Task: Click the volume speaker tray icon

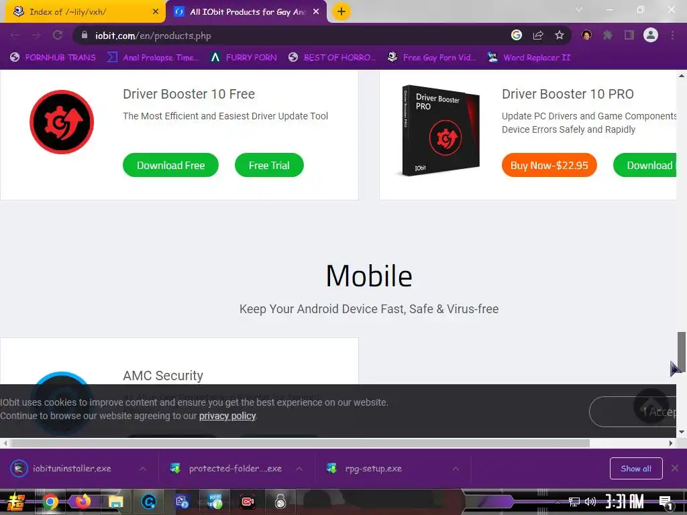Action: pos(590,502)
